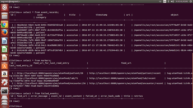Open LibreOffice Writer from launcher

click(4, 41)
